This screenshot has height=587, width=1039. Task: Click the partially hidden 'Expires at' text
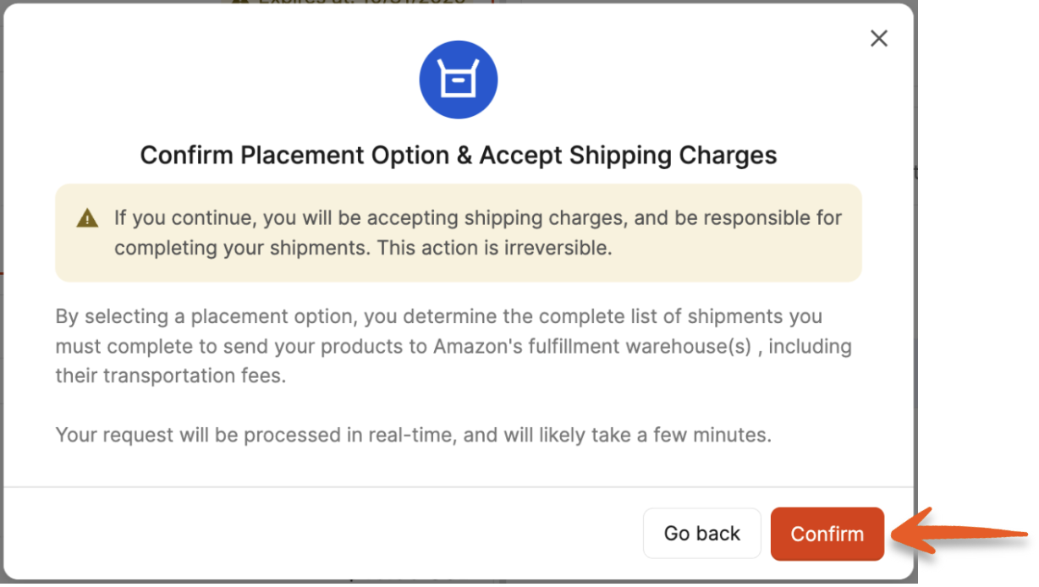coord(362,2)
